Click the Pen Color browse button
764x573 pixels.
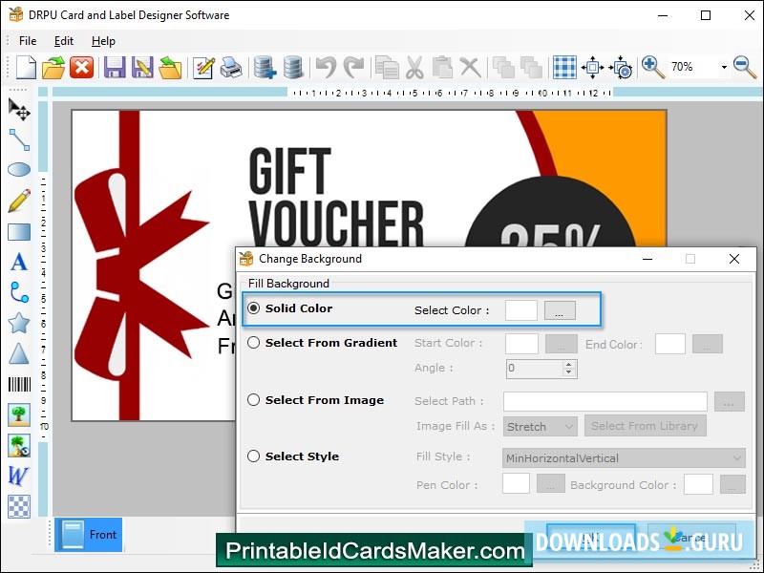551,484
